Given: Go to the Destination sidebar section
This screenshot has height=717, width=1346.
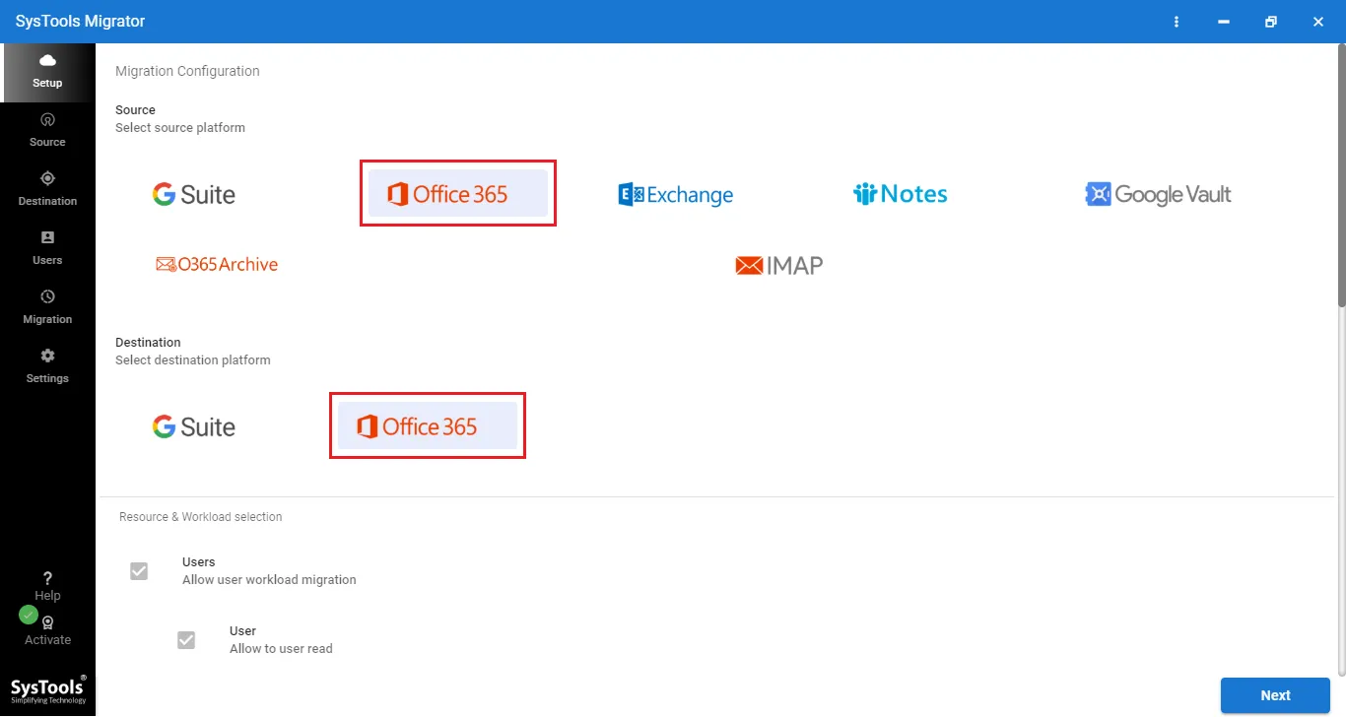Looking at the screenshot, I should [x=47, y=189].
